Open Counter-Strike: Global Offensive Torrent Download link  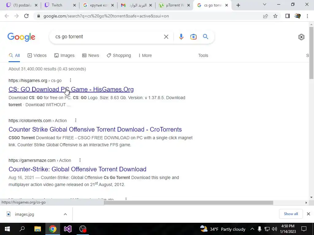(x=77, y=169)
